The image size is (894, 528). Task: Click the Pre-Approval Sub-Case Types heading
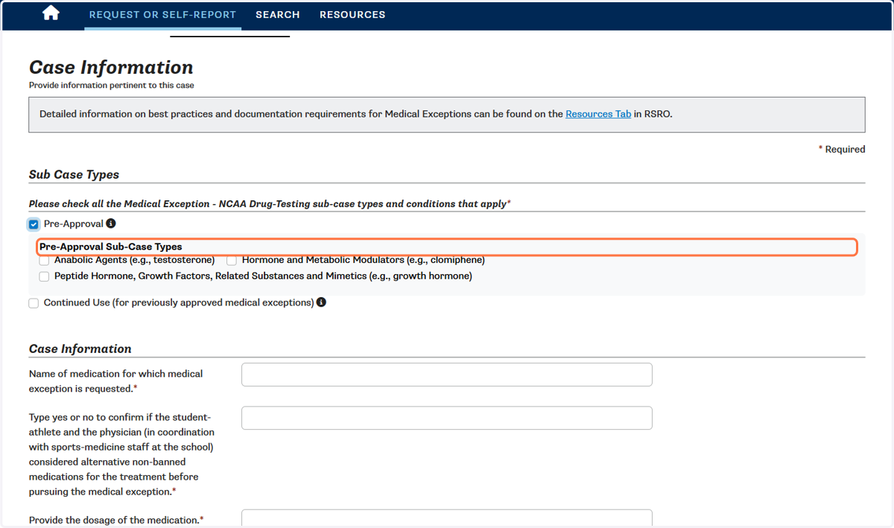111,246
